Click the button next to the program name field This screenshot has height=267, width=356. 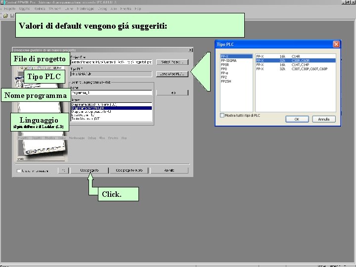point(173,92)
